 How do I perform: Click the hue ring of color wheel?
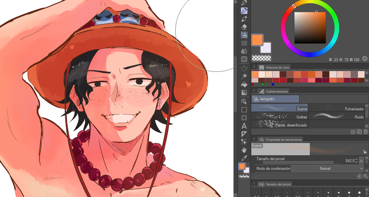point(310,28)
